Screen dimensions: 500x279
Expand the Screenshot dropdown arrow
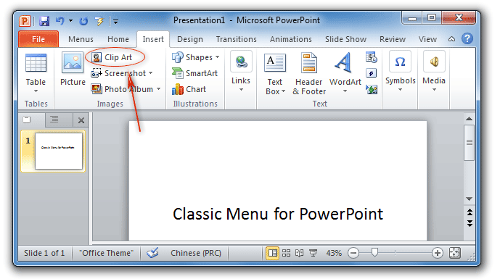150,73
